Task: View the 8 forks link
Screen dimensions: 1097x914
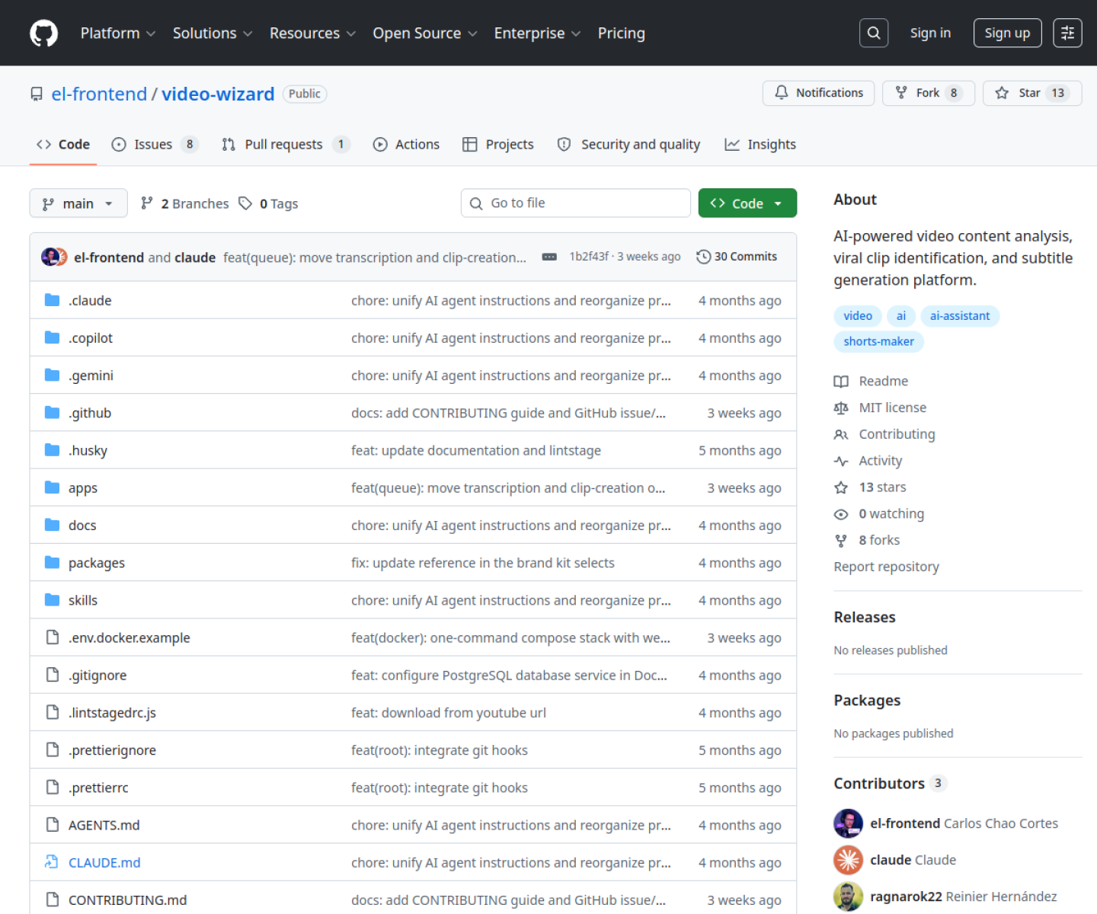Action: [867, 540]
